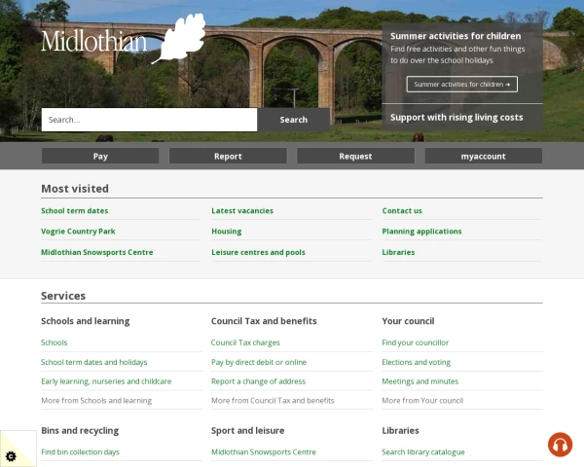Open Pay by direct debit or online

tap(259, 362)
